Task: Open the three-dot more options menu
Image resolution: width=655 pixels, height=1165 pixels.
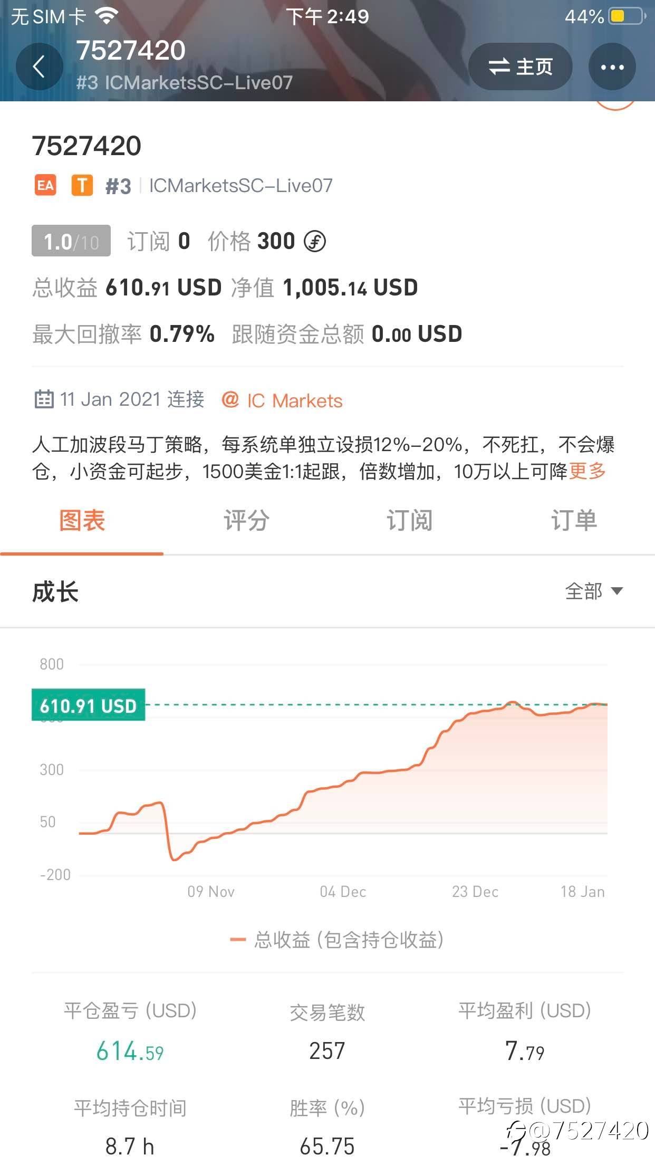Action: [x=612, y=67]
